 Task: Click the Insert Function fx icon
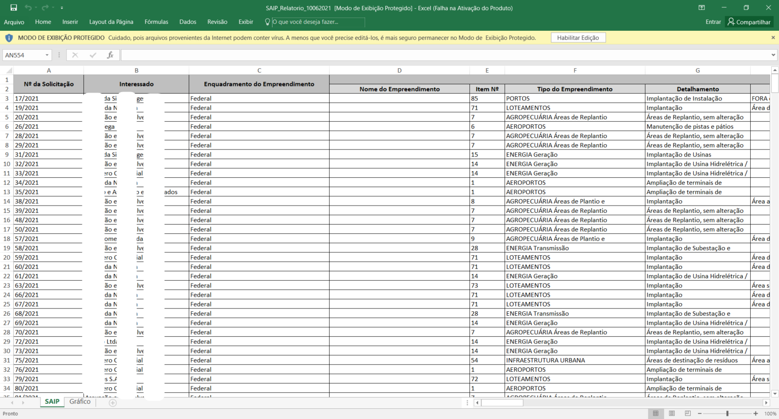110,55
